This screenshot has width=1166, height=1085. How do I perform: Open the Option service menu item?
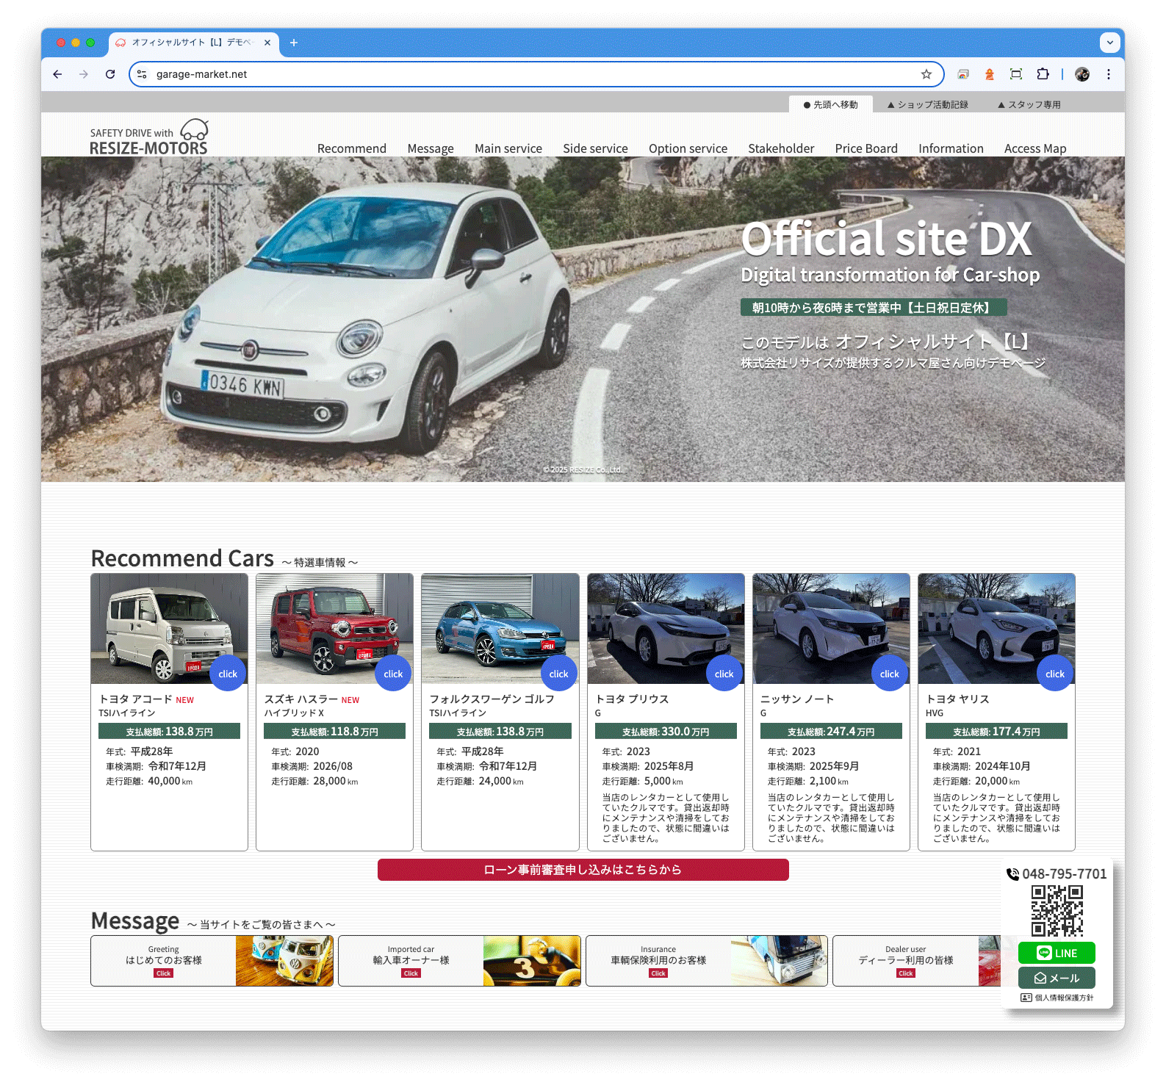688,148
